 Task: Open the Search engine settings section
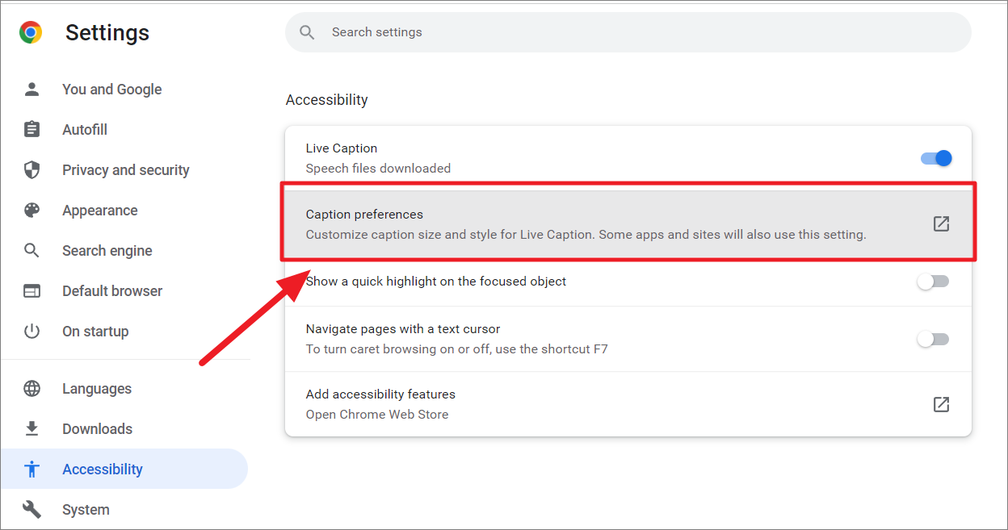click(x=107, y=251)
